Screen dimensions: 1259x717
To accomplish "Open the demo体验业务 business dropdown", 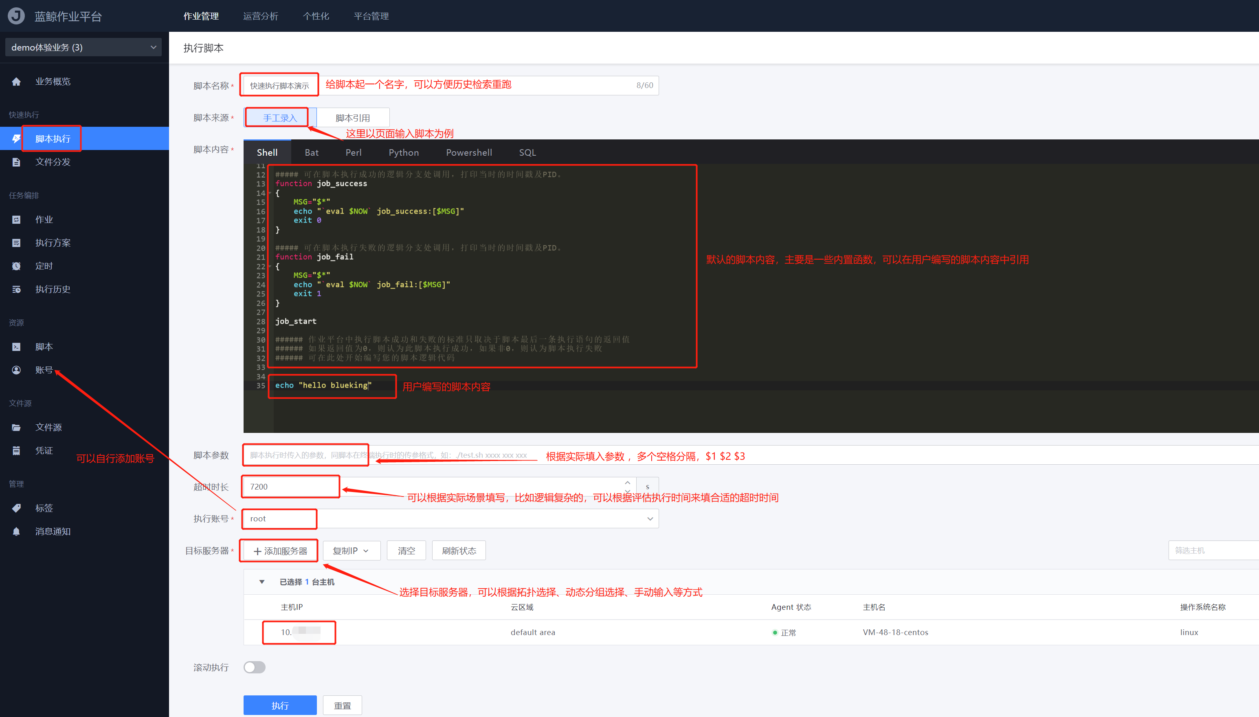I will click(83, 47).
